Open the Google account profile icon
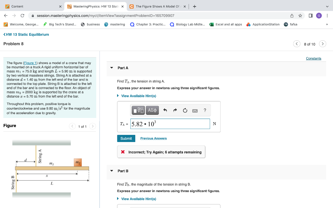The width and height of the screenshot is (333, 208). click(319, 15)
